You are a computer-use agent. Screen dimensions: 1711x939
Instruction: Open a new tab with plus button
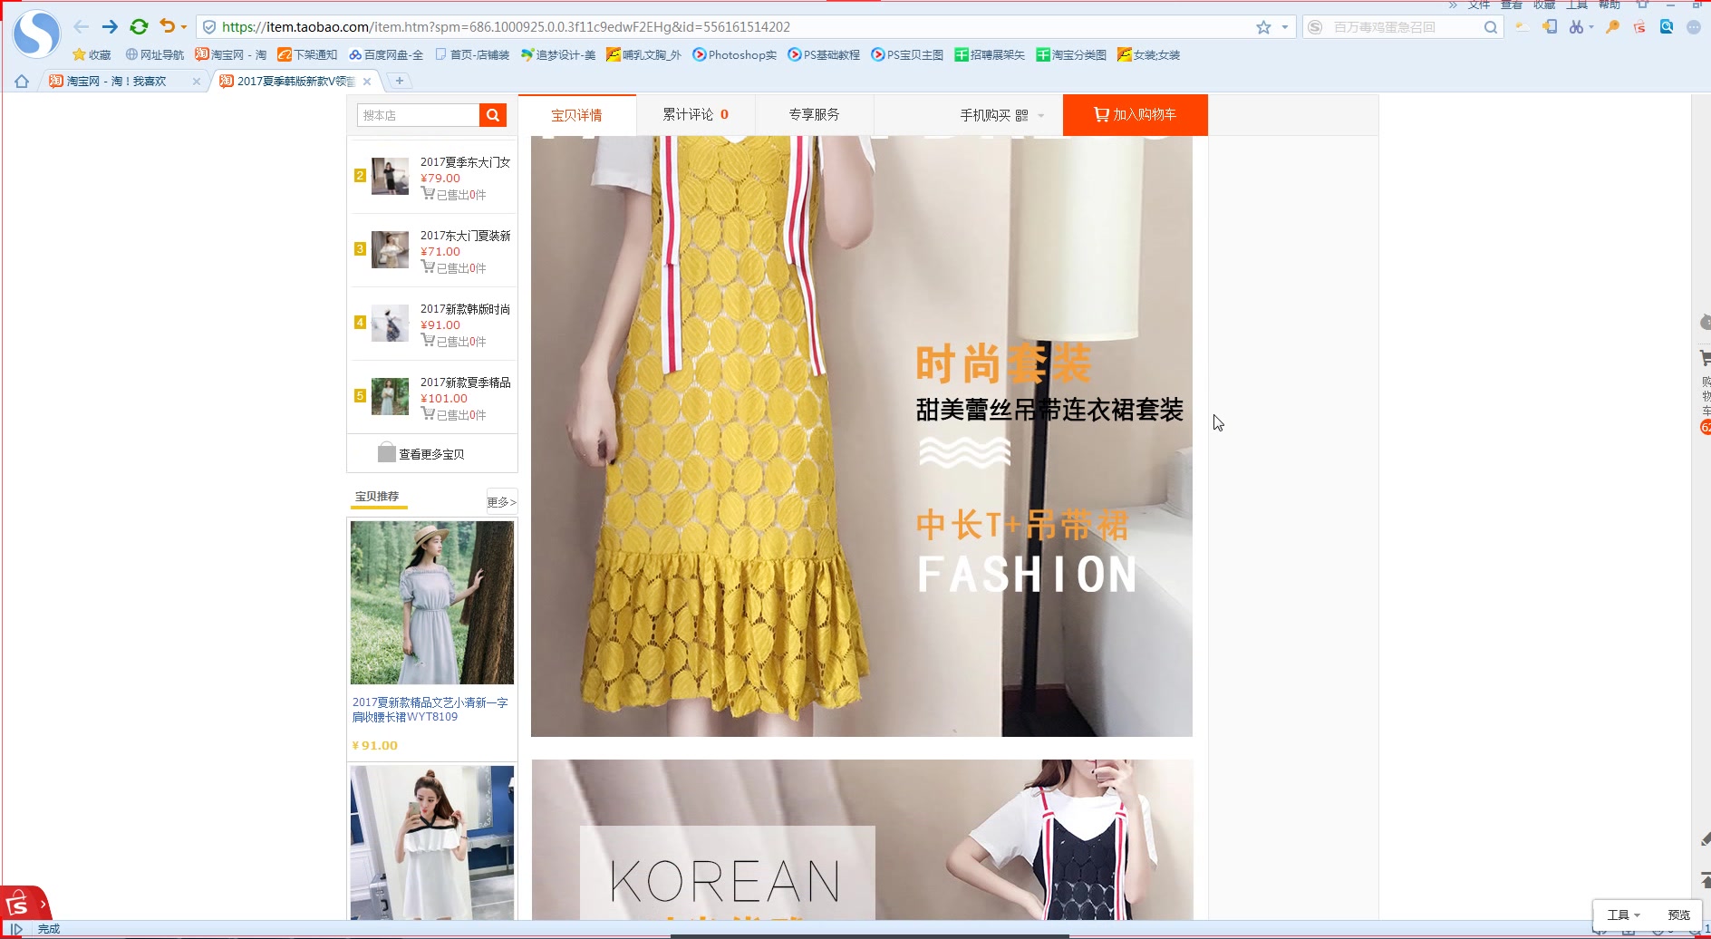pyautogui.click(x=399, y=81)
